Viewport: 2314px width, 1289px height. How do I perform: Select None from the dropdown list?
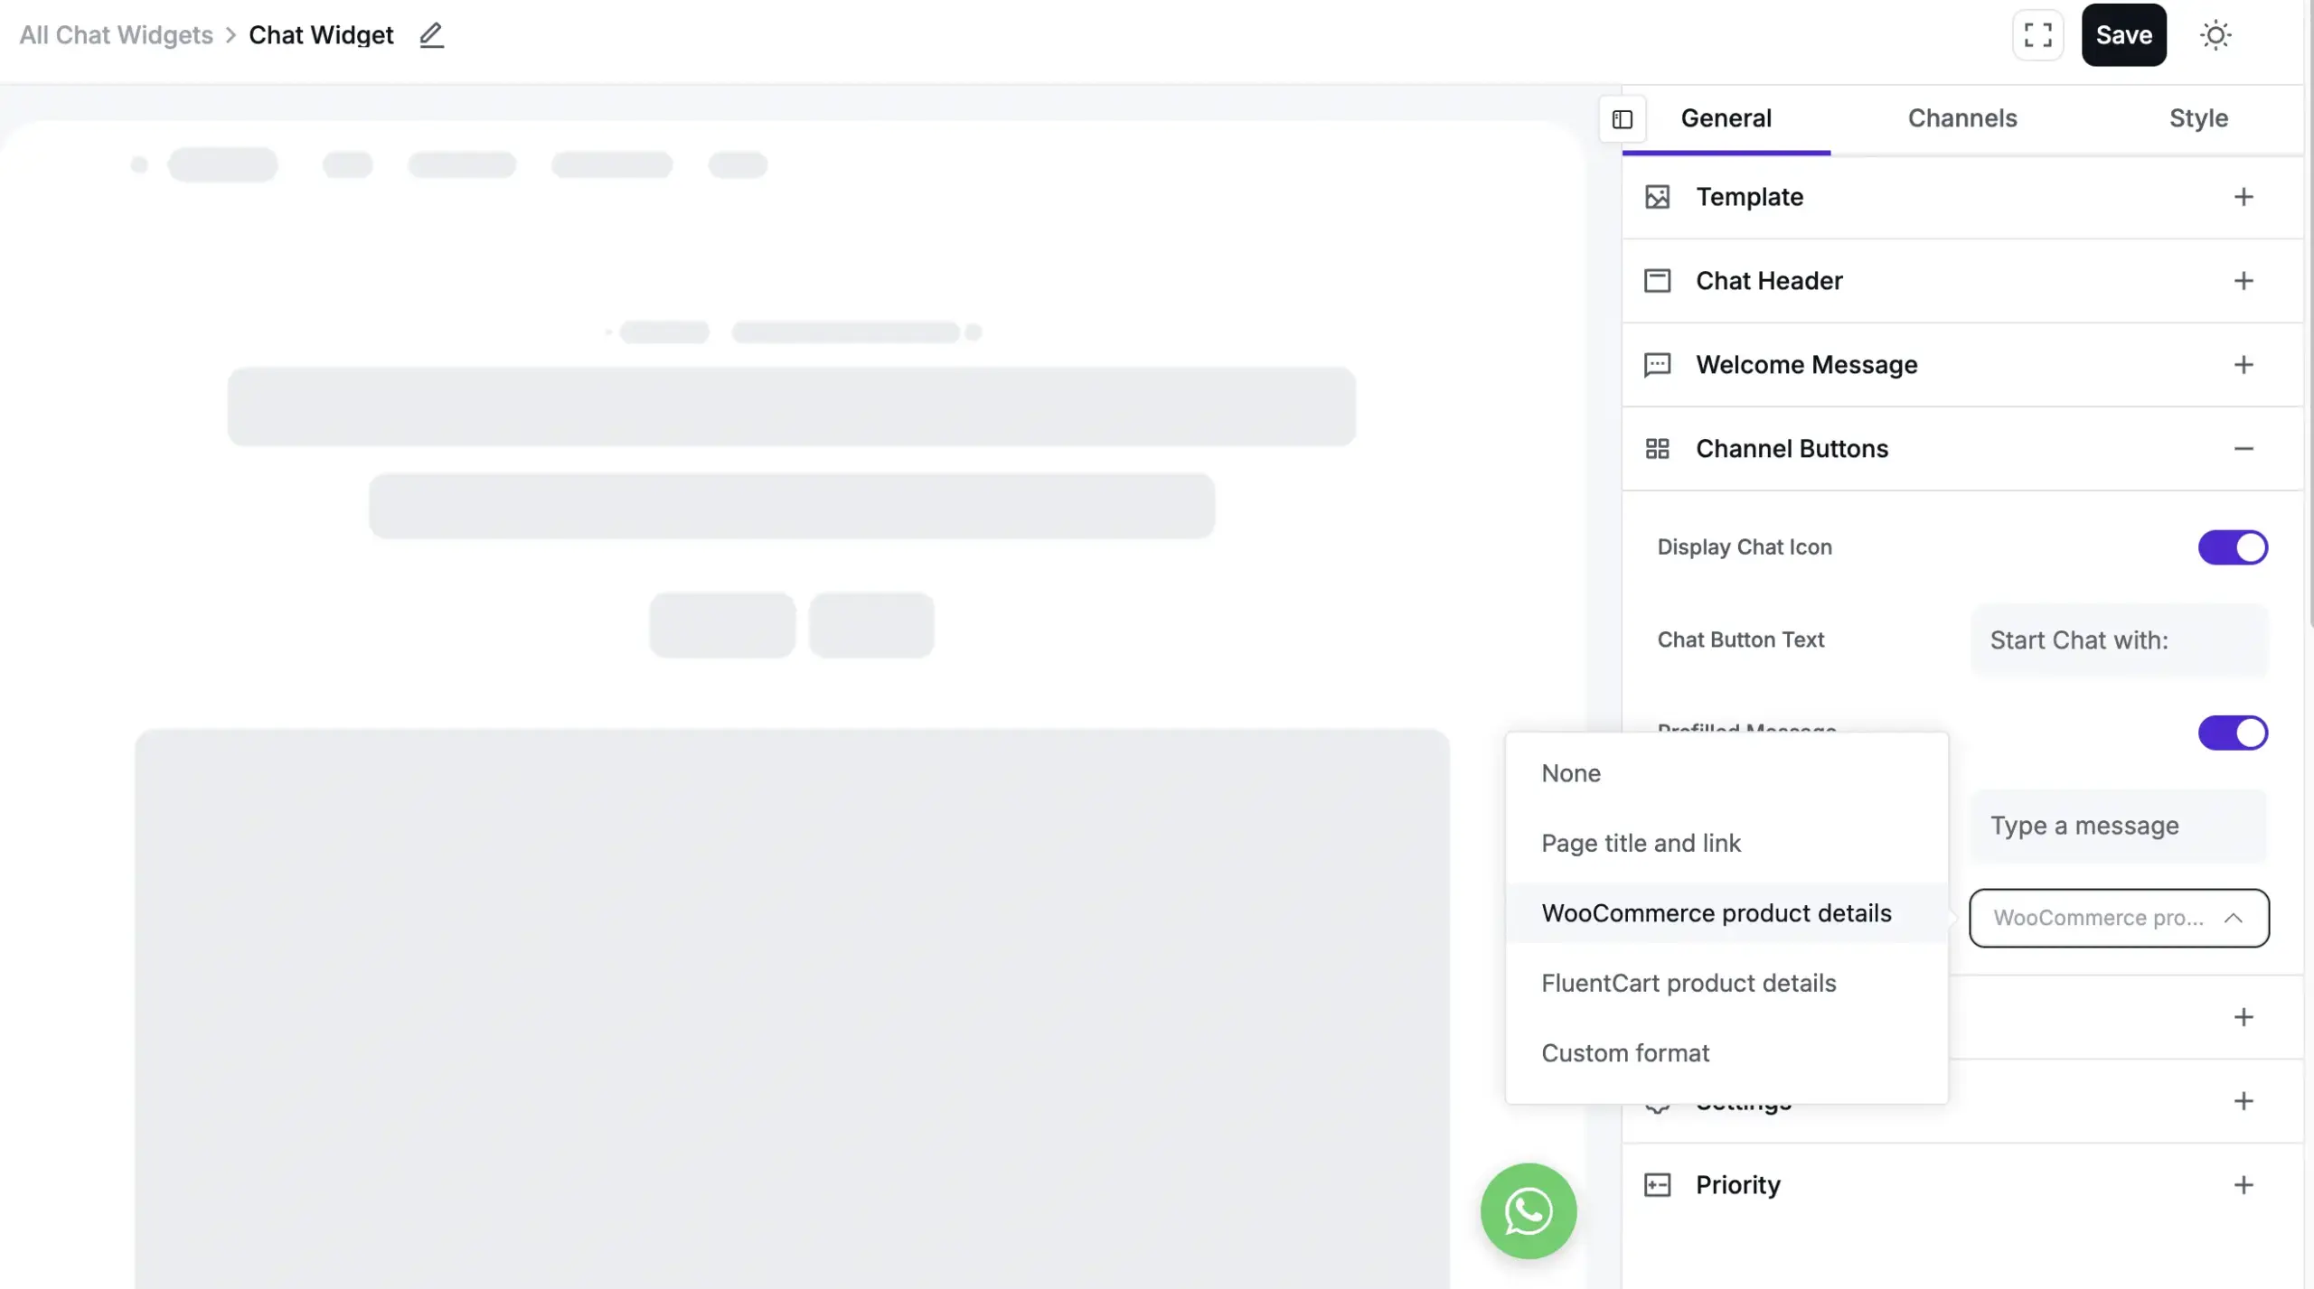1726,773
